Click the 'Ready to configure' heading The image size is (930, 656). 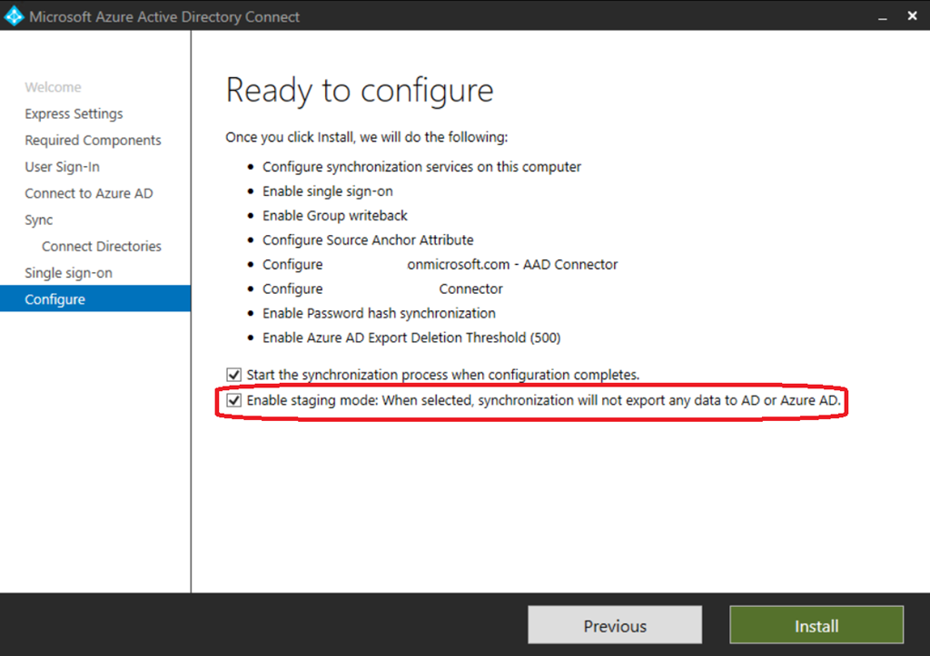click(x=360, y=91)
